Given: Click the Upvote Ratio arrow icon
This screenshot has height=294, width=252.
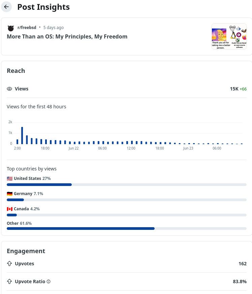Looking at the screenshot, I should [x=9, y=282].
